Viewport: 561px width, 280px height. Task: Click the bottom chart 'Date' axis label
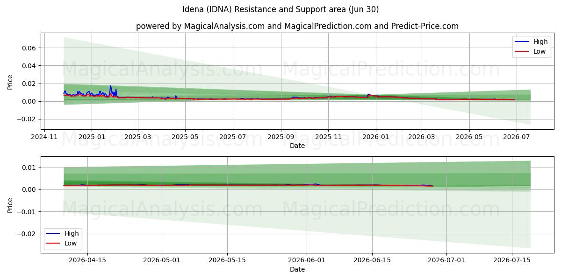[297, 269]
